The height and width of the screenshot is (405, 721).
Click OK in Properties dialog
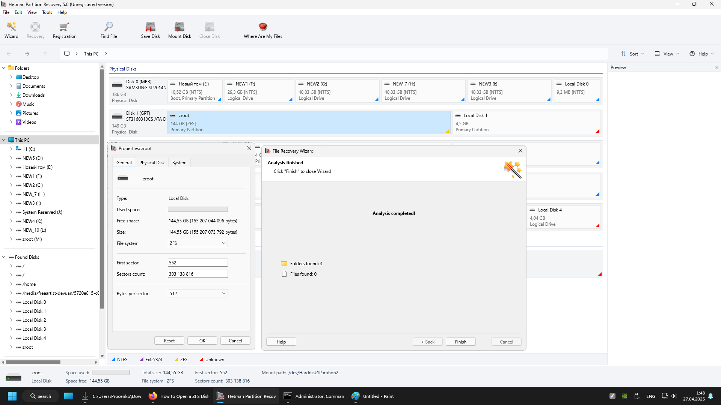(x=202, y=340)
